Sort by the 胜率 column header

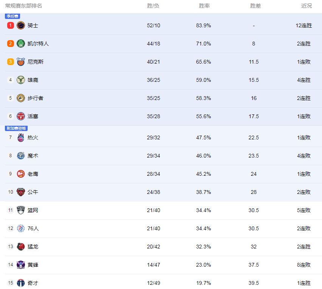coord(204,6)
